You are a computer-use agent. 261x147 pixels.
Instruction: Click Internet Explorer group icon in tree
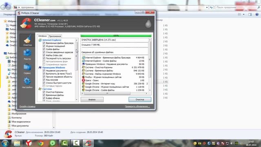click(40, 40)
